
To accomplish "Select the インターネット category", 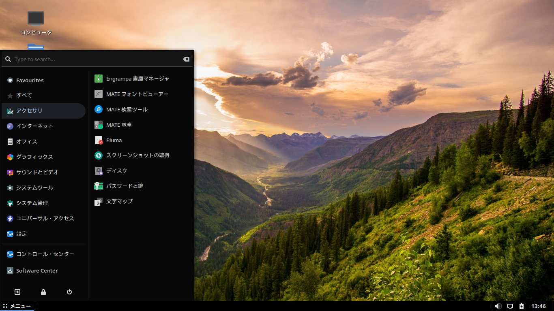I will pyautogui.click(x=43, y=126).
